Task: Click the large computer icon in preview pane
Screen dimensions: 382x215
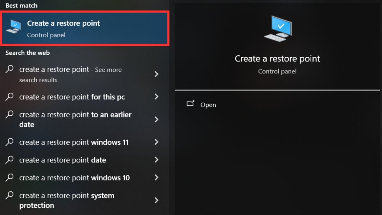Action: pos(278,28)
